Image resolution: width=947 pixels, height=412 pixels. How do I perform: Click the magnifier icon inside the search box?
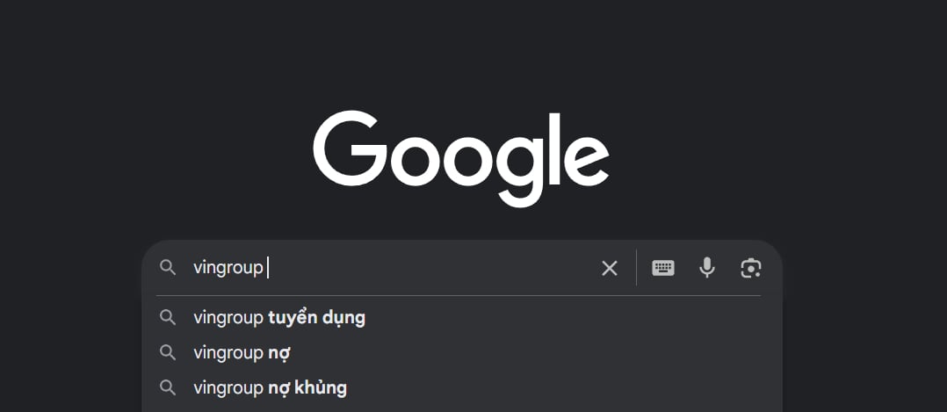(x=167, y=268)
